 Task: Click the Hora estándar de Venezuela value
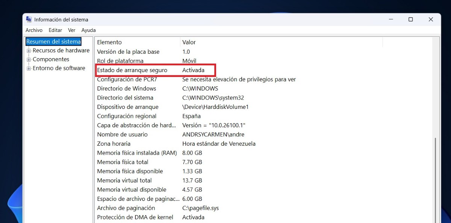pyautogui.click(x=219, y=144)
